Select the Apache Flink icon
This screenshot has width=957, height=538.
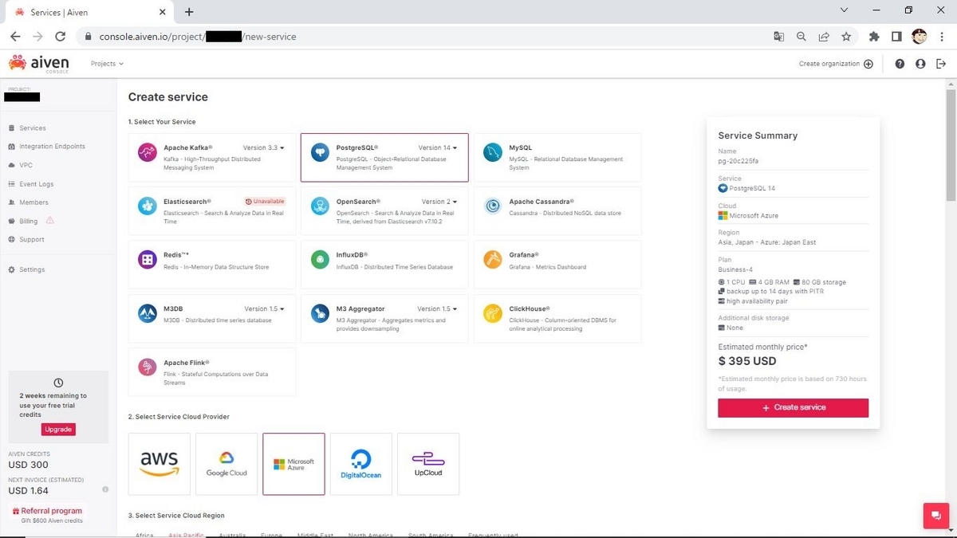(x=147, y=367)
